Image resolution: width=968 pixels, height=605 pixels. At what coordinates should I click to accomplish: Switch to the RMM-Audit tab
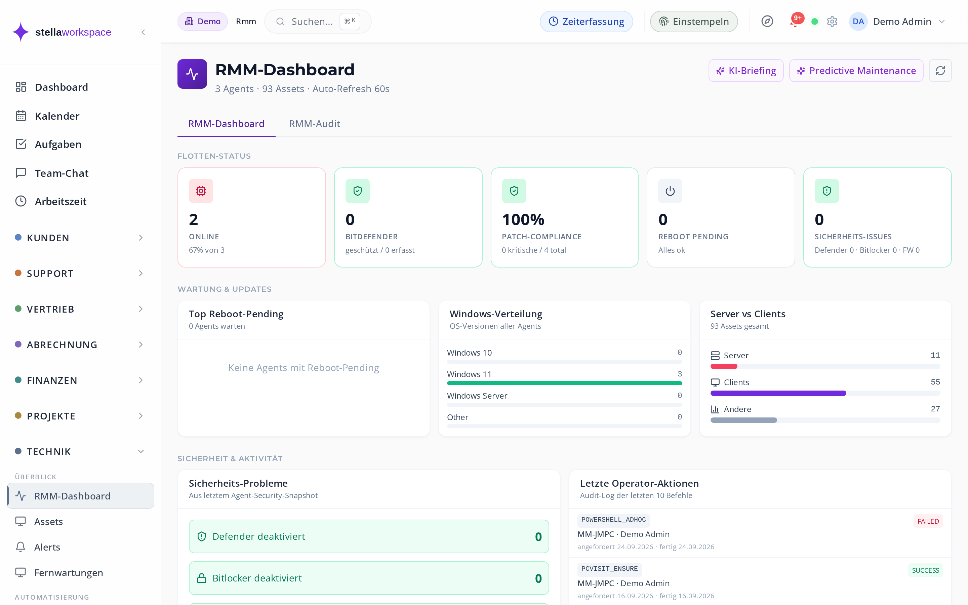[314, 124]
